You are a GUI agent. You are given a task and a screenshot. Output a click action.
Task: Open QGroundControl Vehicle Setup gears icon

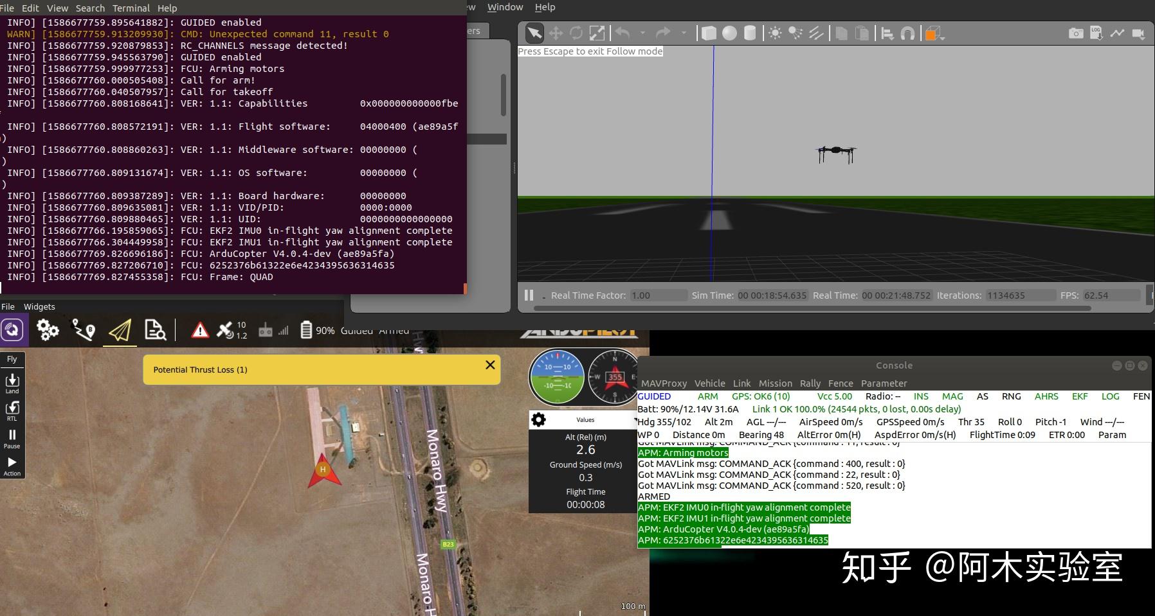pos(48,330)
